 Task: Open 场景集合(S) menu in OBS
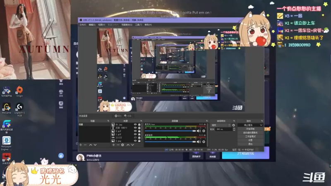point(127,25)
